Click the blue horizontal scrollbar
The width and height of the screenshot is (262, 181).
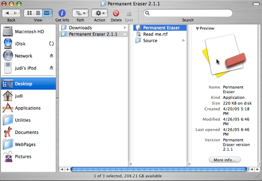159,169
